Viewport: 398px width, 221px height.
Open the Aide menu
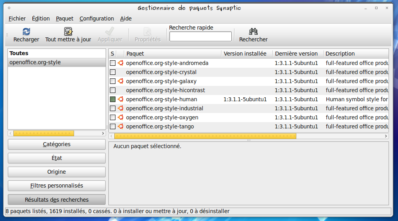point(126,19)
